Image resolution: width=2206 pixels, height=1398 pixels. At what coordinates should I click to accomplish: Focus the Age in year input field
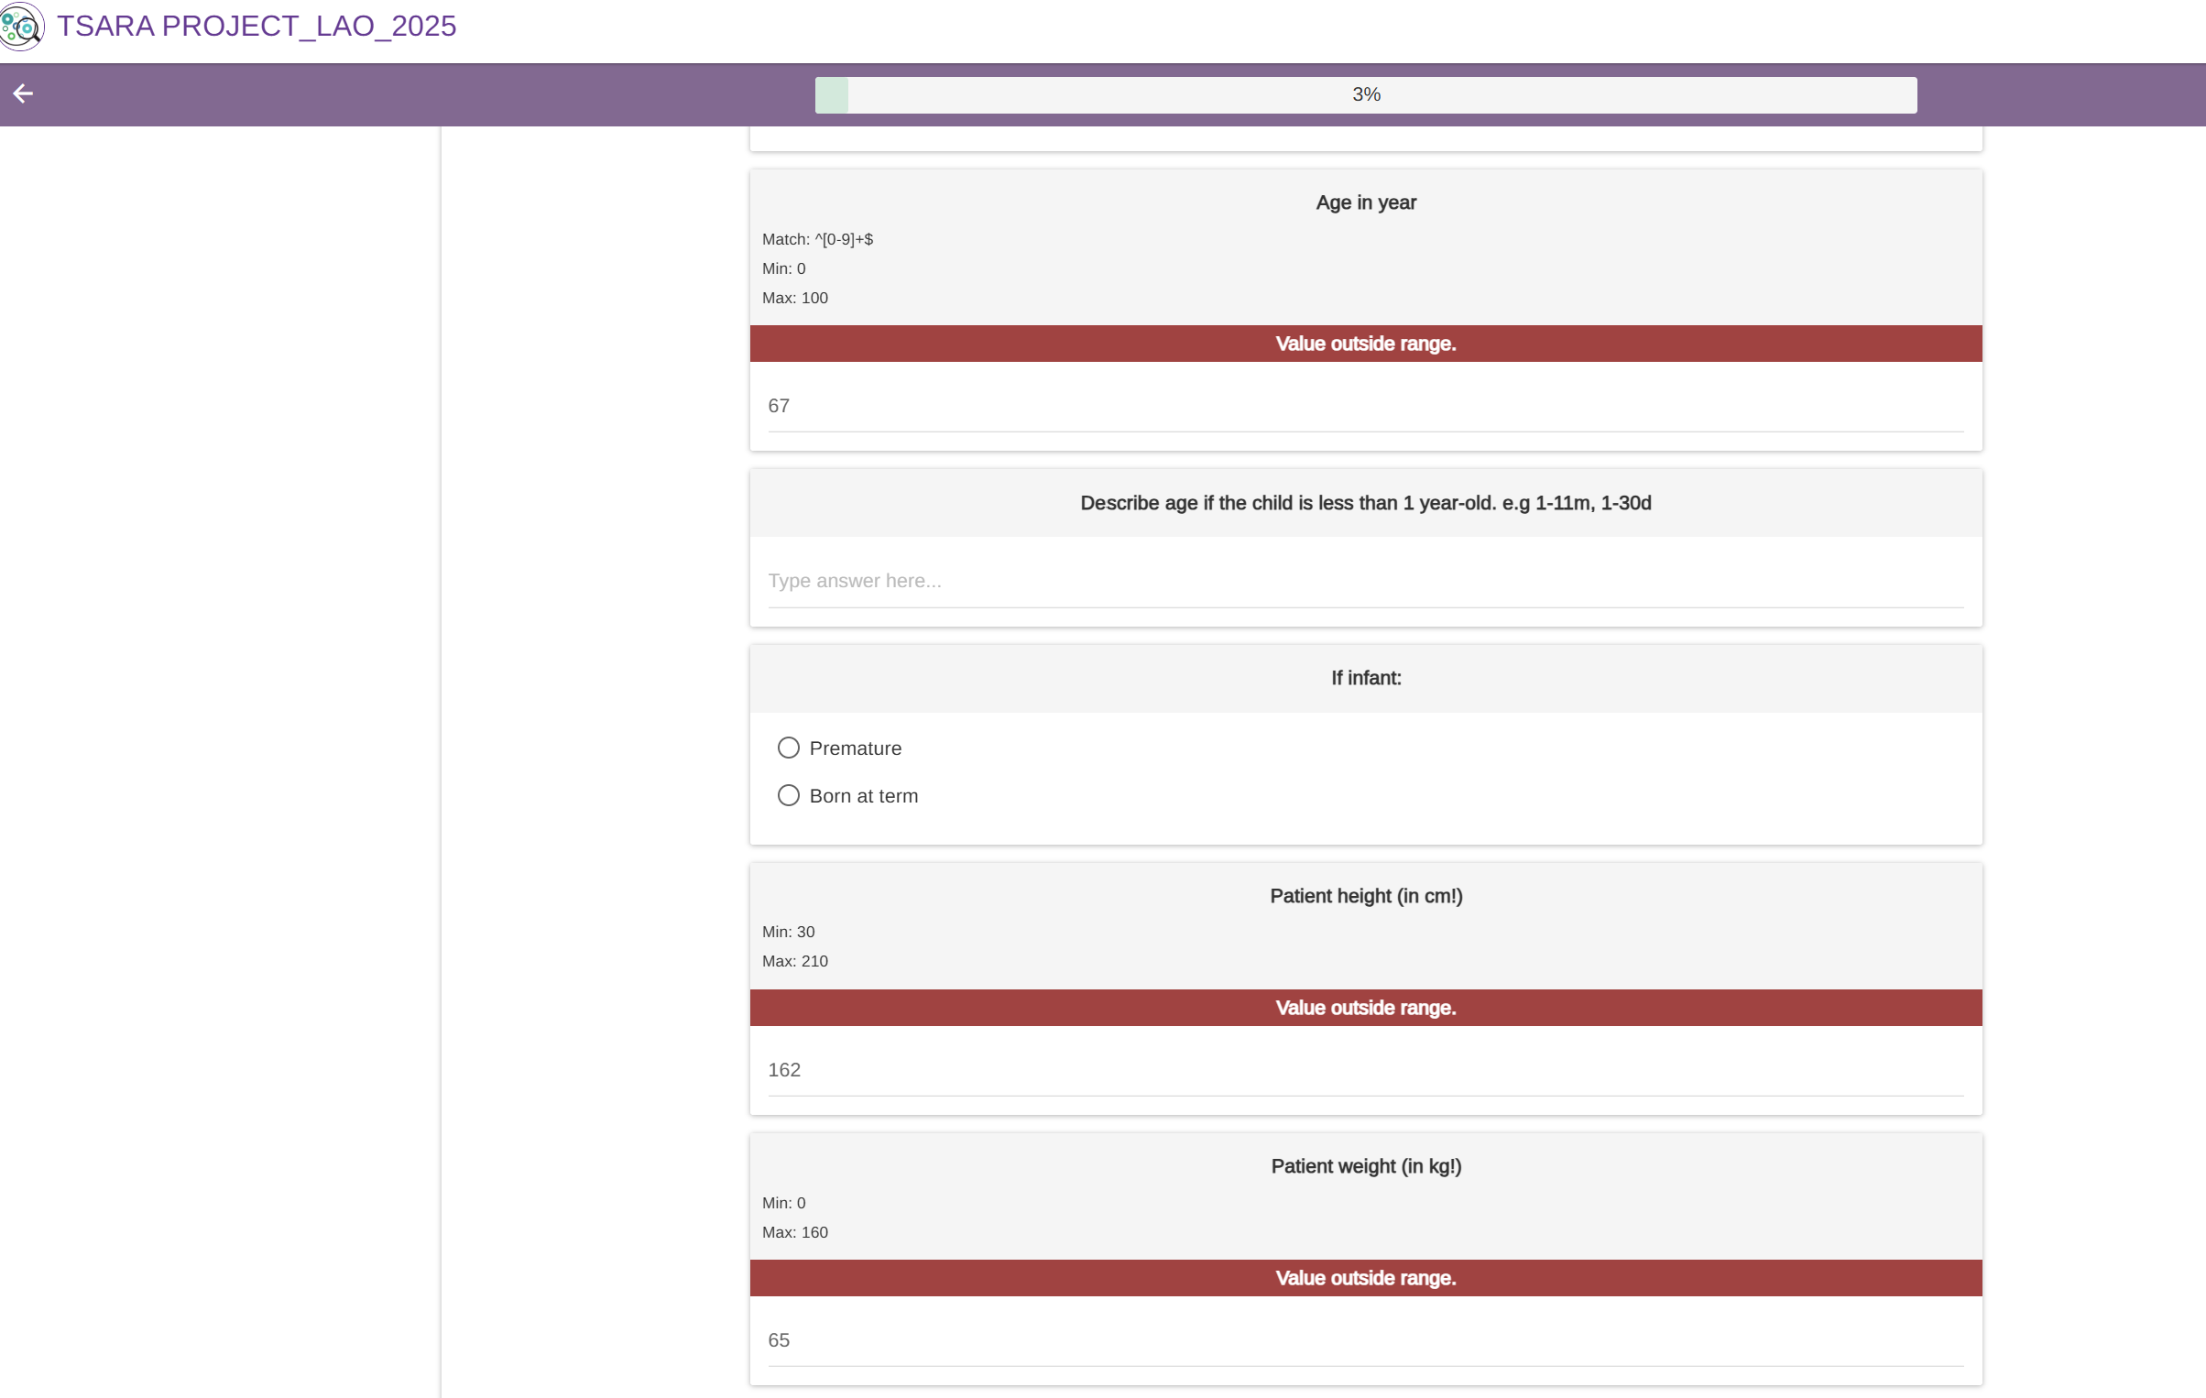(x=1365, y=406)
